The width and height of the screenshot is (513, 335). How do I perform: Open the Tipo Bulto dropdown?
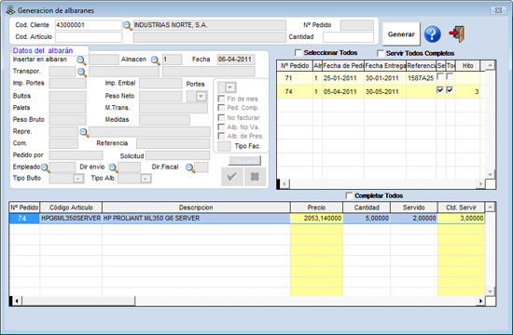(77, 179)
